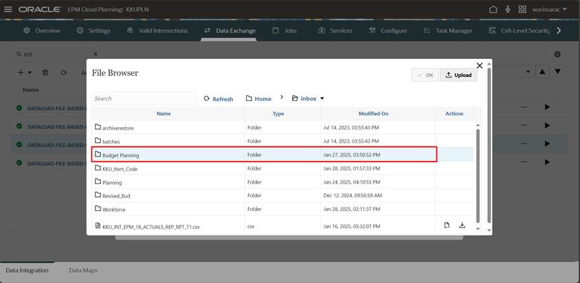Open actions ellipsis of second integration row

[x=524, y=126]
